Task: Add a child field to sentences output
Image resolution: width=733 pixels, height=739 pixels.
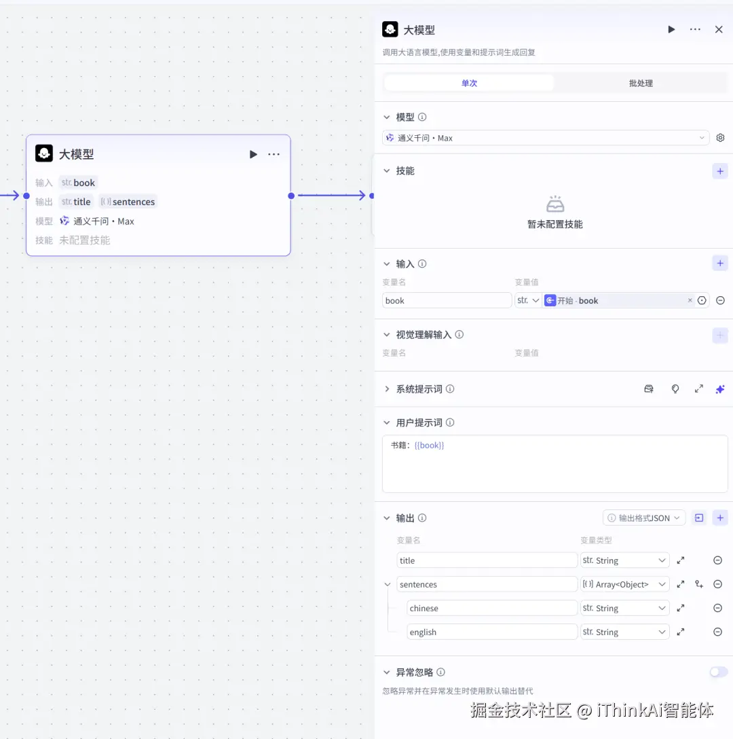Action: (699, 584)
